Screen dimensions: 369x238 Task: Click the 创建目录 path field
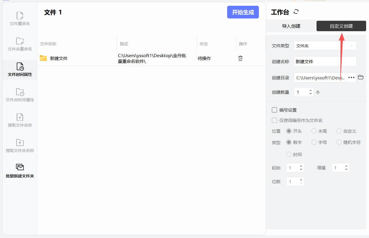321,78
